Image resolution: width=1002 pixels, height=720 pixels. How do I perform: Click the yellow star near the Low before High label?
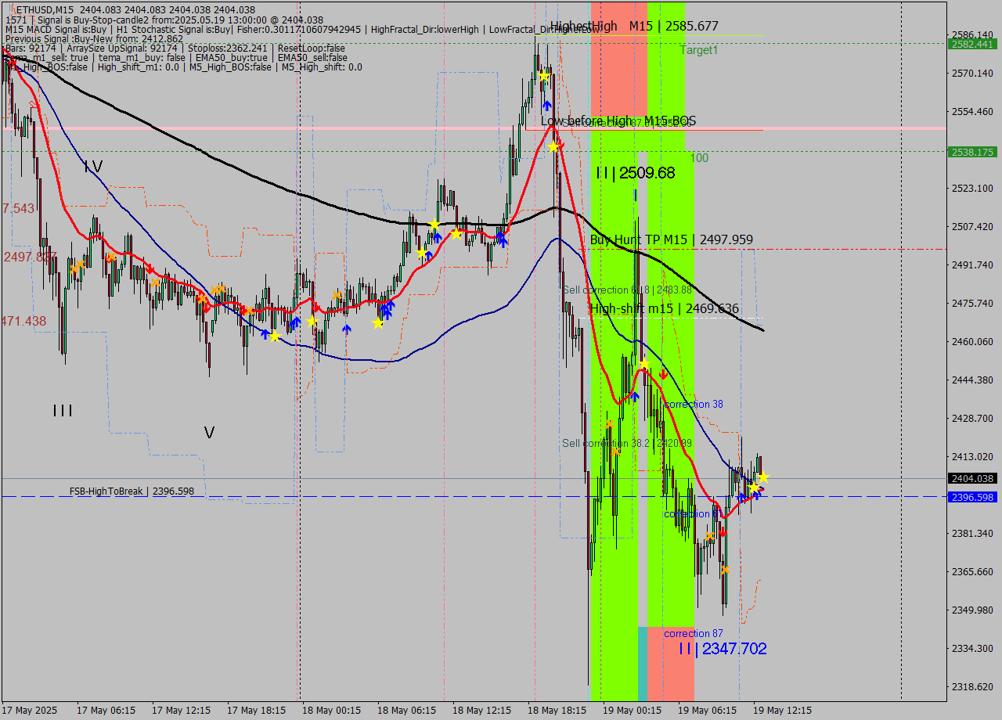(x=553, y=147)
